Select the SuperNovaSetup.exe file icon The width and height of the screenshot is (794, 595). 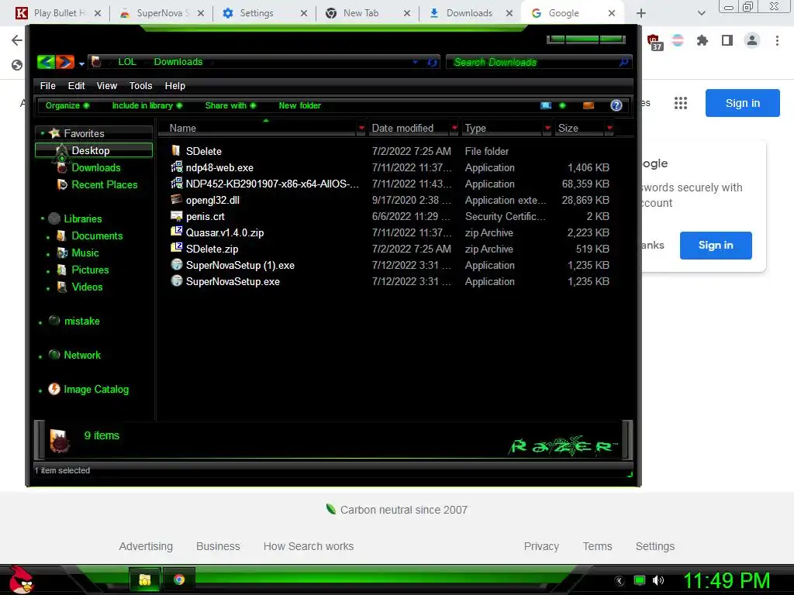pyautogui.click(x=176, y=280)
